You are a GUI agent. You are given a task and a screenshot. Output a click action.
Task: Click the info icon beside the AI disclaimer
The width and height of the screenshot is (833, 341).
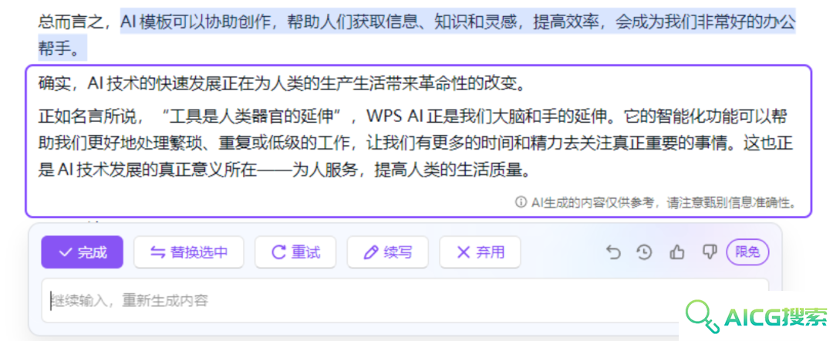(x=520, y=202)
